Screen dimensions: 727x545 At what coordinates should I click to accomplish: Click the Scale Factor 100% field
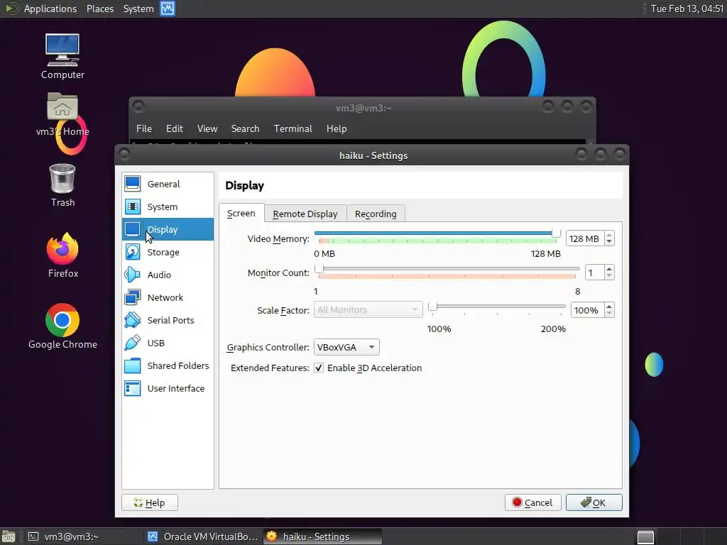tap(587, 310)
